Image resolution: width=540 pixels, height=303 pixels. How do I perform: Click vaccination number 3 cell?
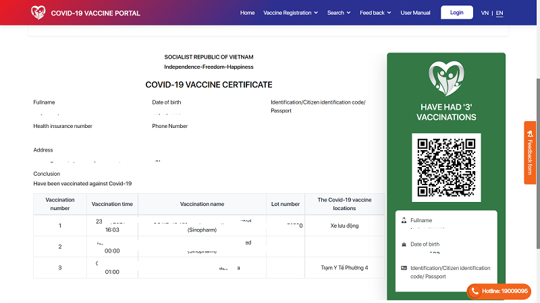click(x=60, y=267)
